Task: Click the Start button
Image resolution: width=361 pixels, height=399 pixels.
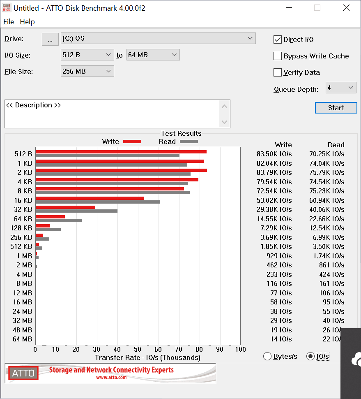Action: (x=336, y=108)
